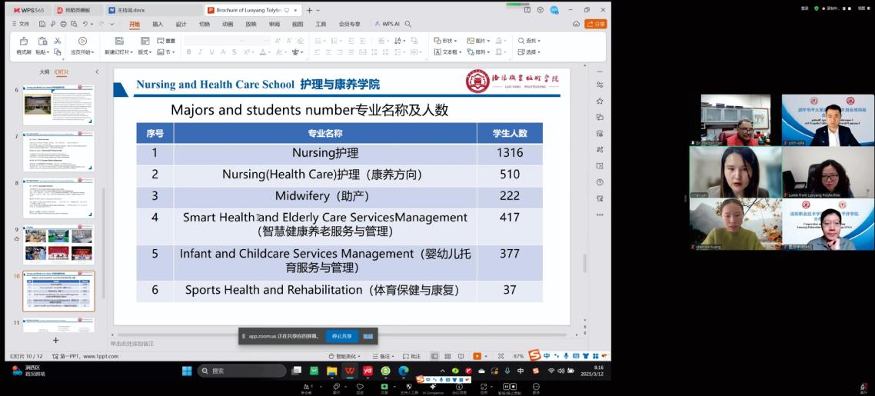The width and height of the screenshot is (875, 396).
Task: Click the WPS AI toolbar button
Action: [x=388, y=24]
